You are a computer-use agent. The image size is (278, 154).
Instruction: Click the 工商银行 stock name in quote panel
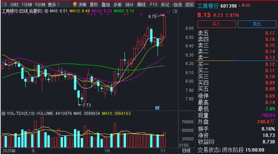click(208, 5)
